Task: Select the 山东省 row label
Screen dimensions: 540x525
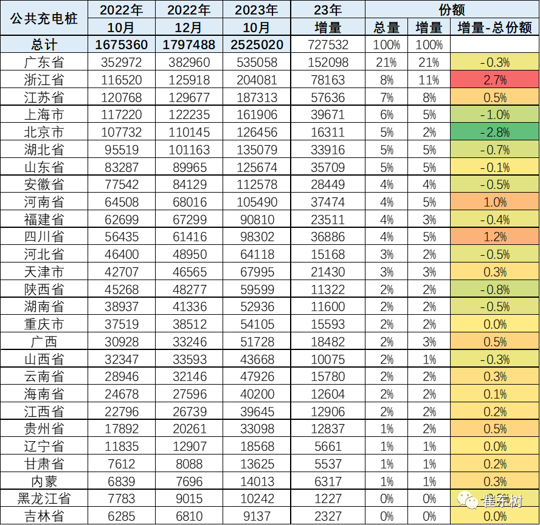Action: click(44, 167)
